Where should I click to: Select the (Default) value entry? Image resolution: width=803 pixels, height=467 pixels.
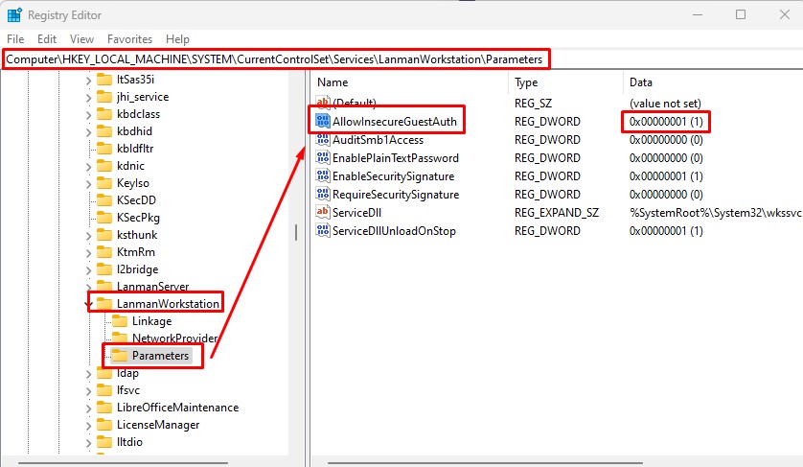pos(355,103)
